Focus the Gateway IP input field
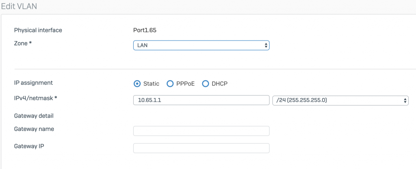This screenshot has height=169, width=416. 201,148
